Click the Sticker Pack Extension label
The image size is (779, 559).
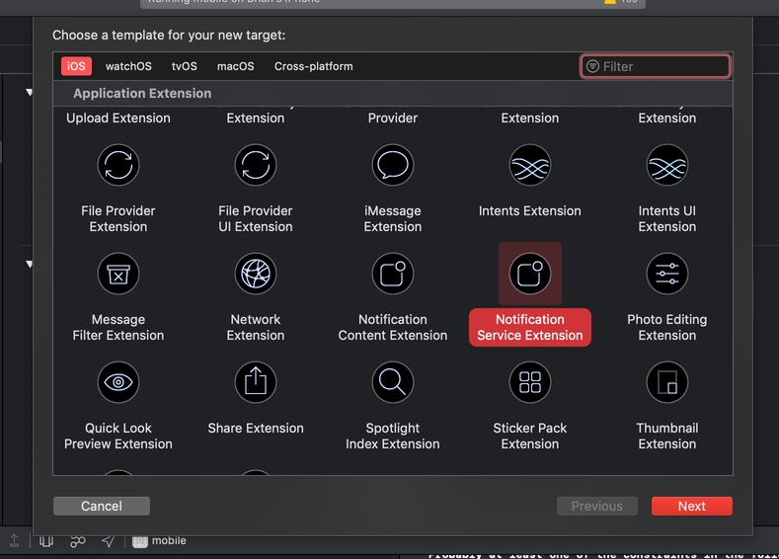(529, 436)
